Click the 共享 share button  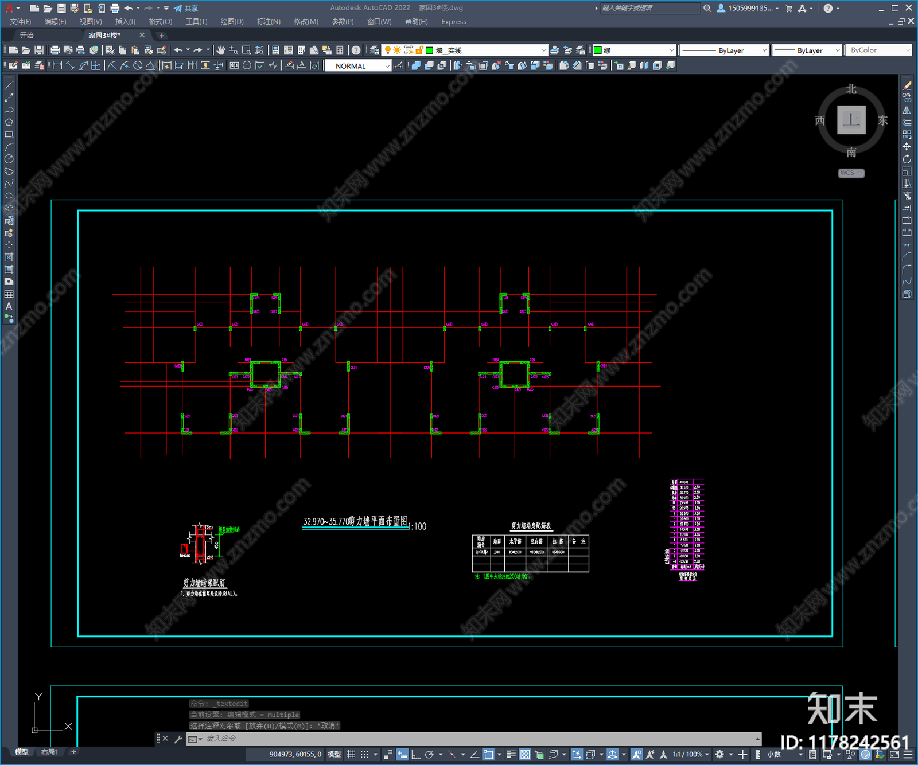pos(186,8)
